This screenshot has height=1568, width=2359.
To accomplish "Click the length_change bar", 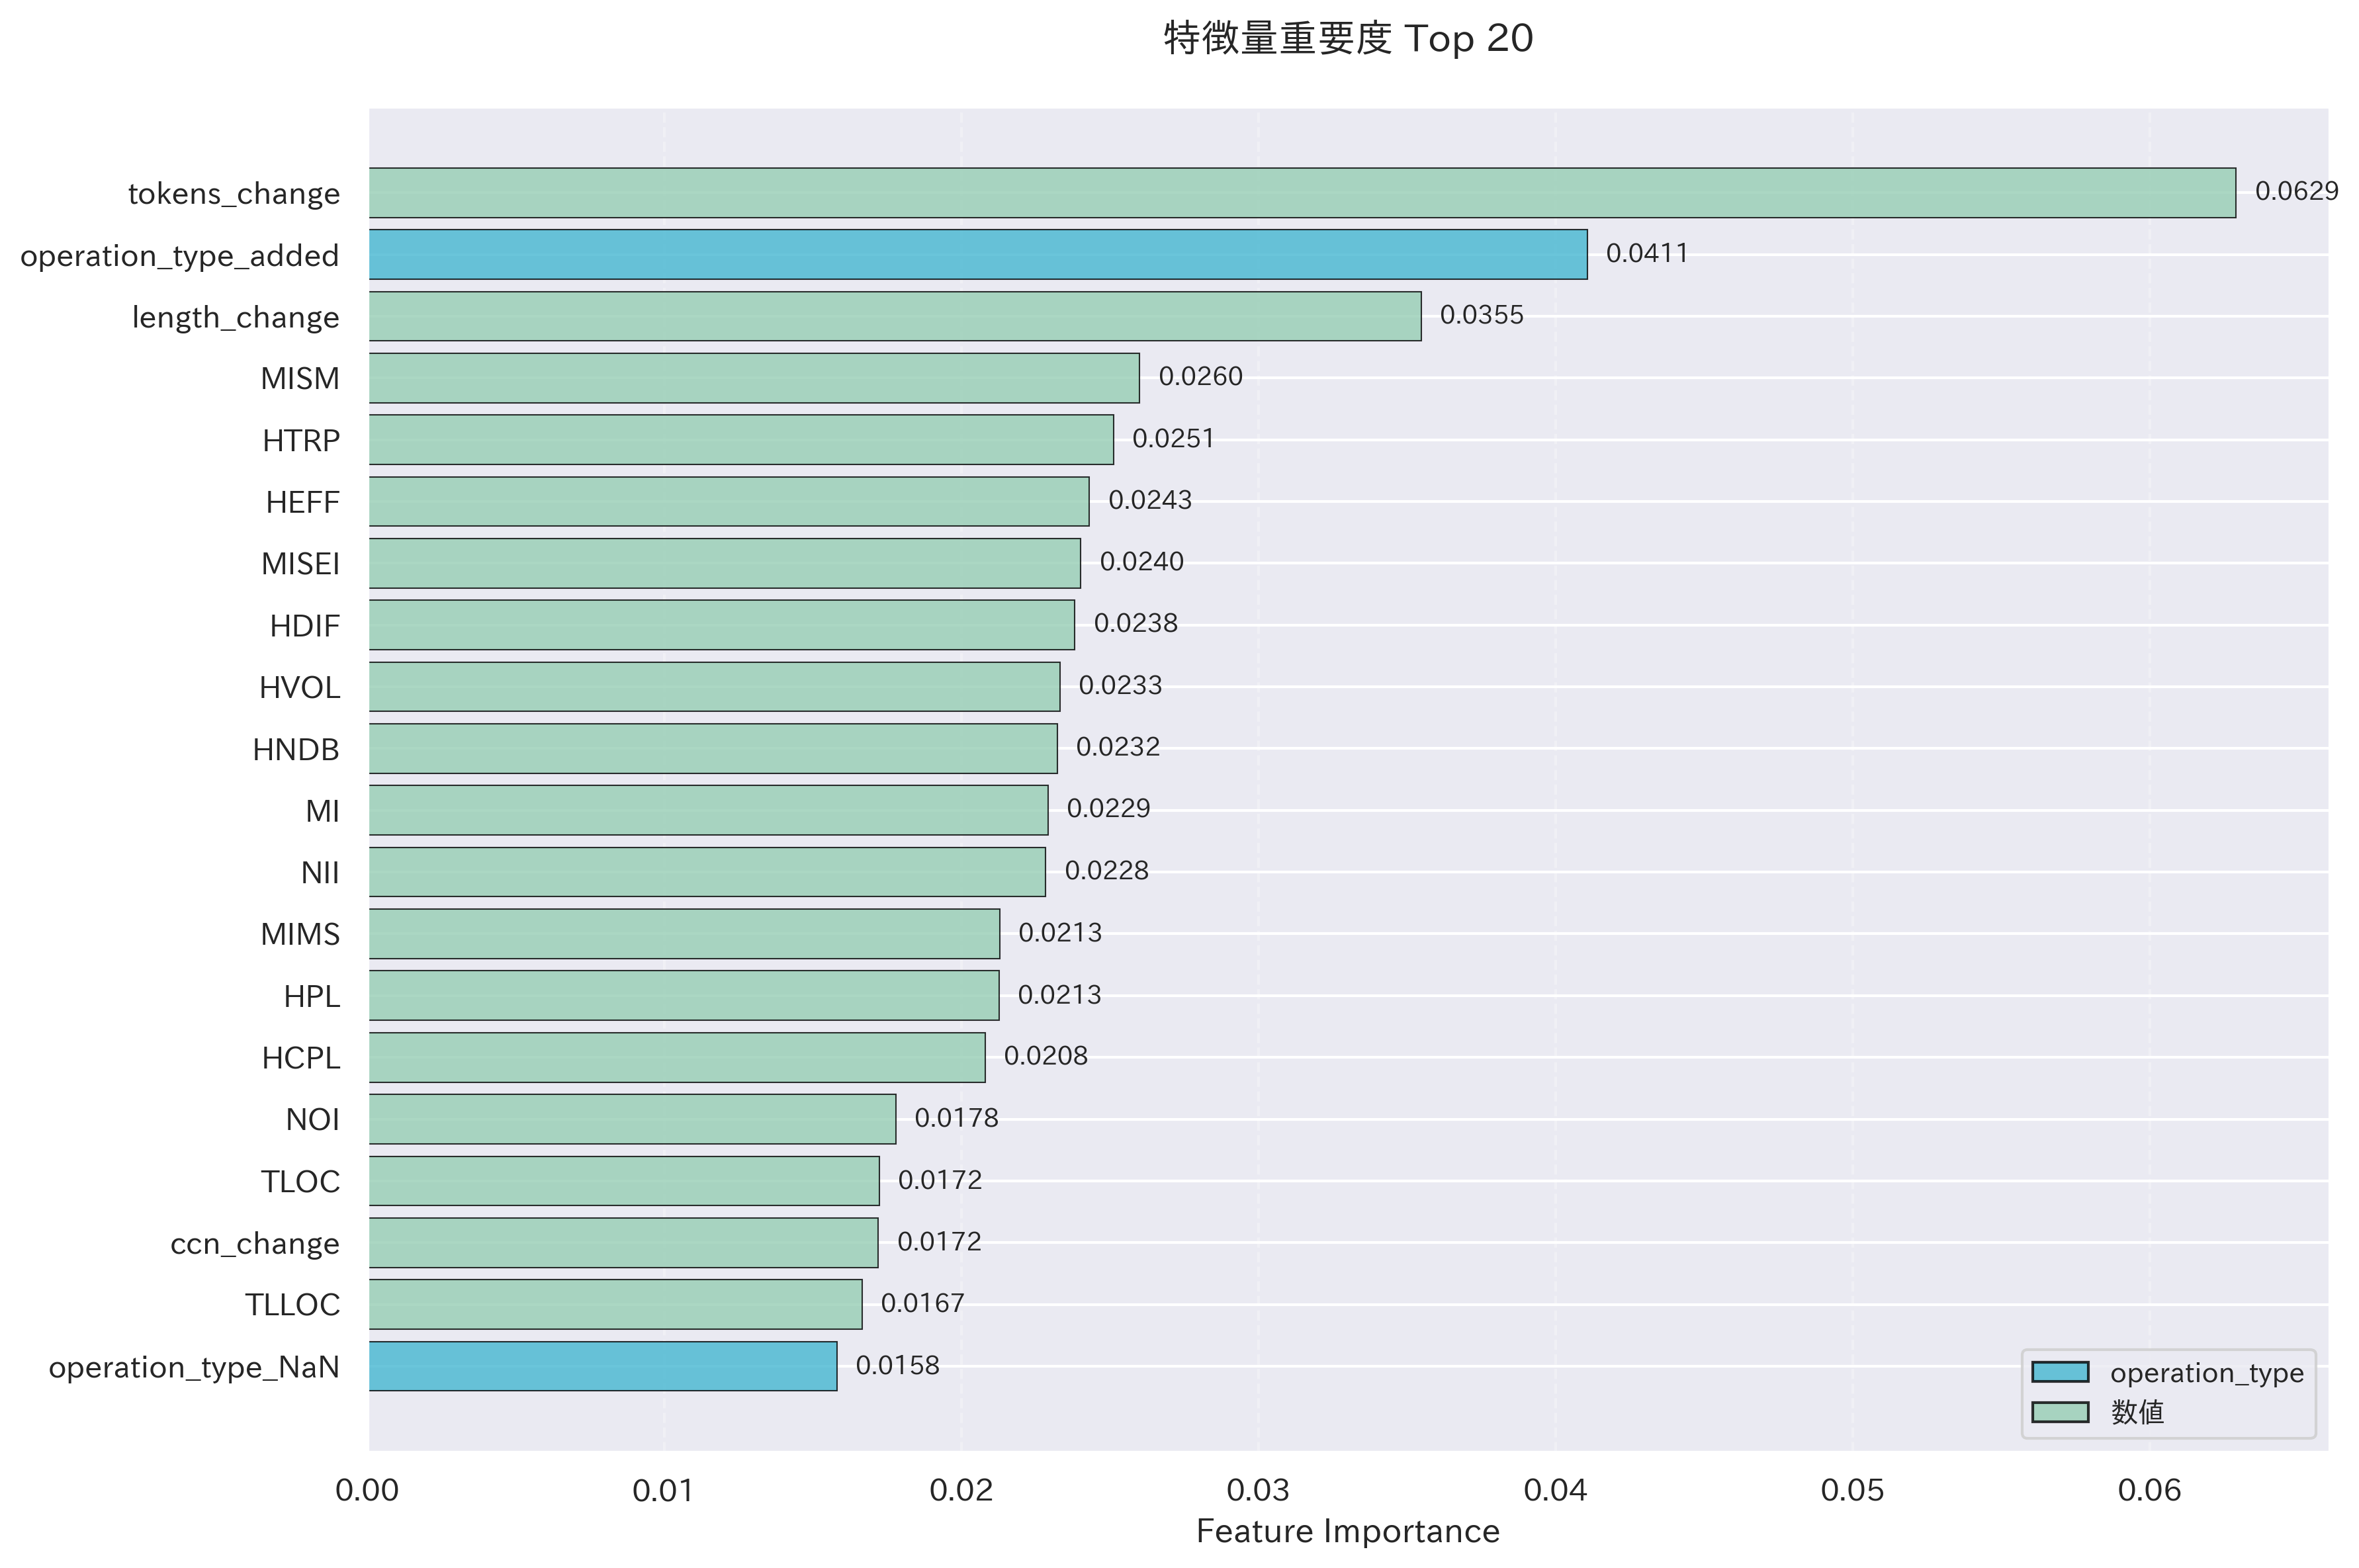I will (x=894, y=317).
